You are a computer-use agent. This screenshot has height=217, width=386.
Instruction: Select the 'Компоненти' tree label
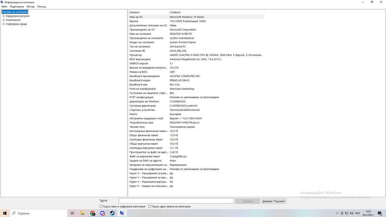point(13,20)
